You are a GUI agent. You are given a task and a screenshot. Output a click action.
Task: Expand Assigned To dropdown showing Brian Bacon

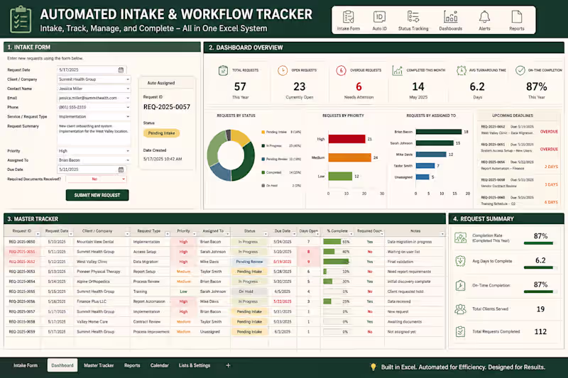128,160
